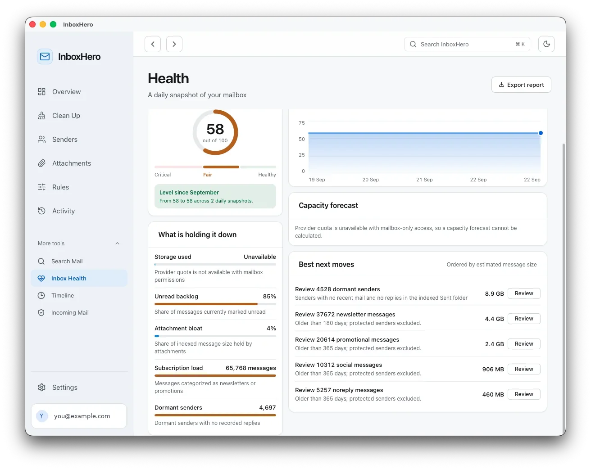Click Review for 5257 noreply messages
This screenshot has height=469, width=591.
[524, 394]
